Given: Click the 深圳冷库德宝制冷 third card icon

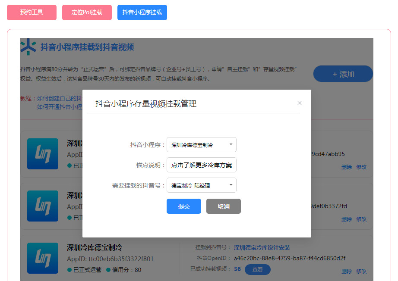Looking at the screenshot, I should [43, 258].
